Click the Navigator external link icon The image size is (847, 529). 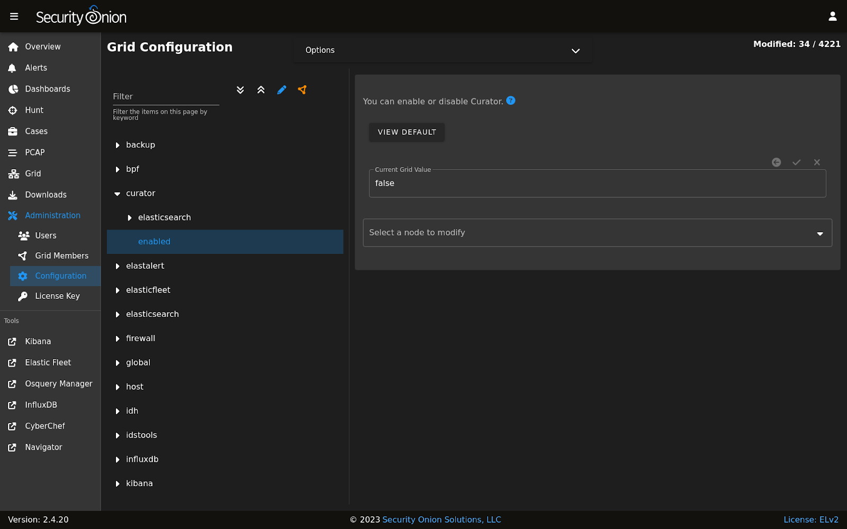click(12, 447)
